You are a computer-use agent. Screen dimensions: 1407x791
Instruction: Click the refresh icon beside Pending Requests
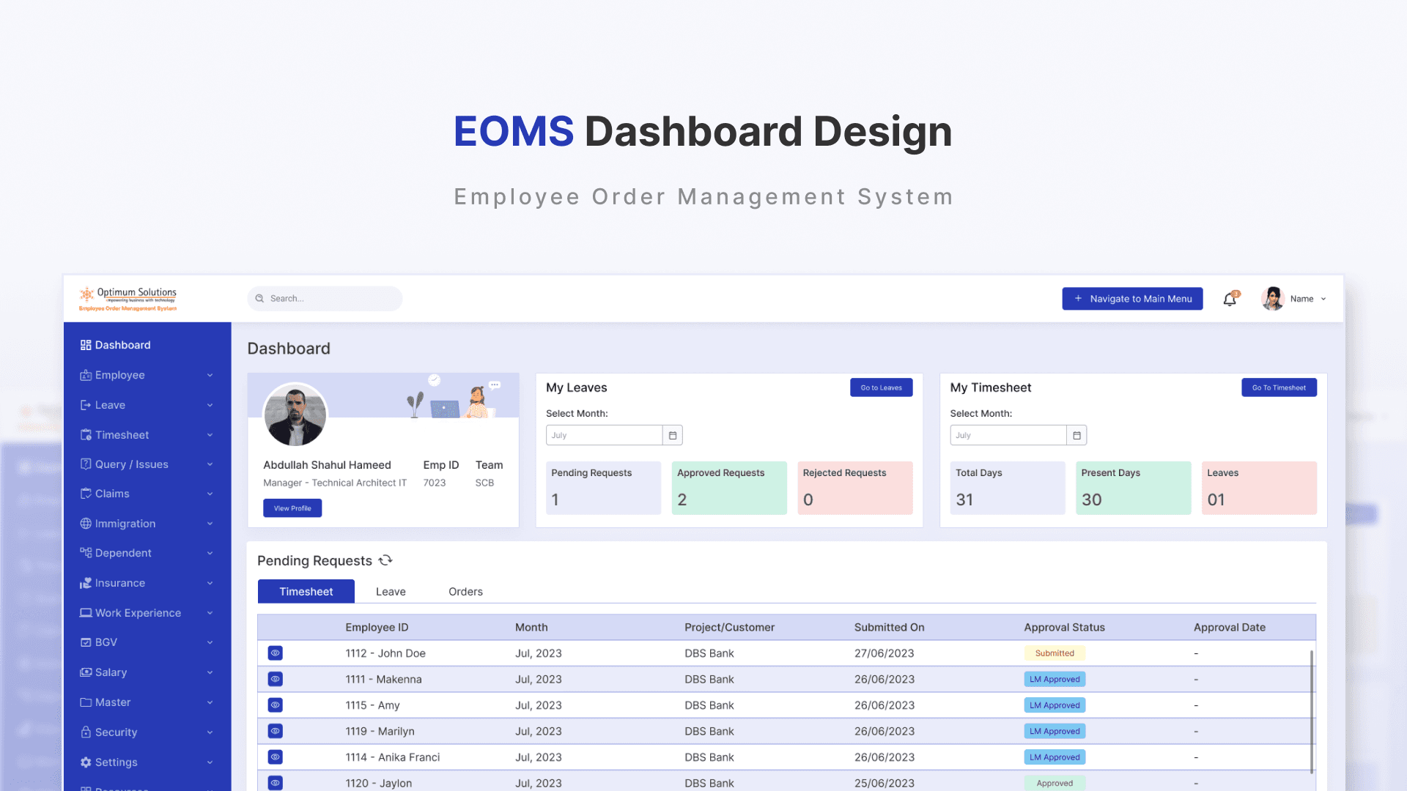[x=385, y=560]
